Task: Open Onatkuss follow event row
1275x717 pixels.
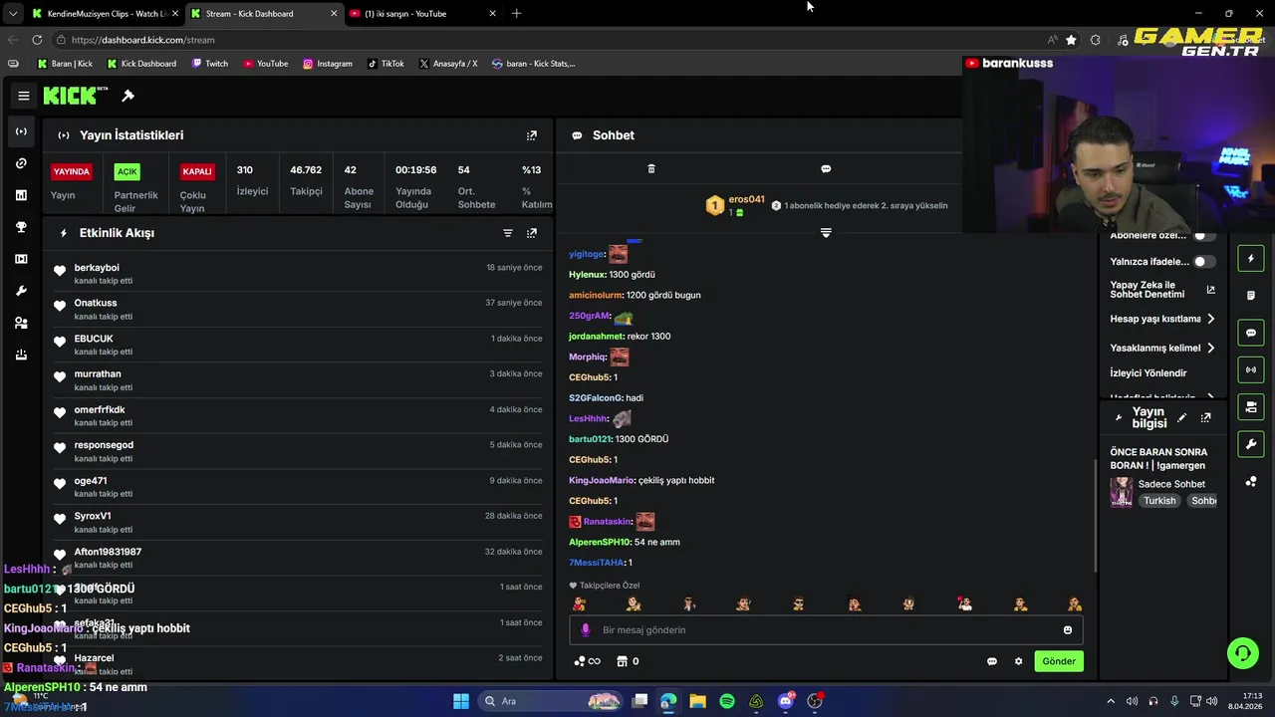Action: click(299, 309)
